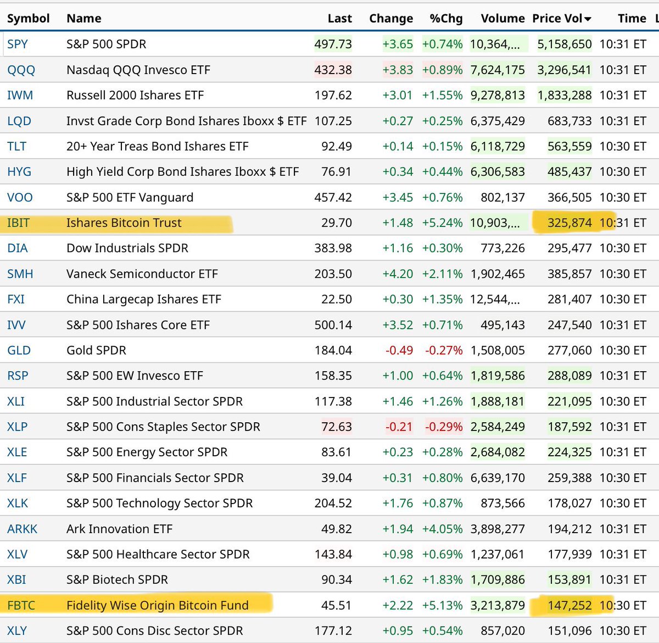Select 'Vaneck Semiconductor ETF' name cell

click(142, 273)
